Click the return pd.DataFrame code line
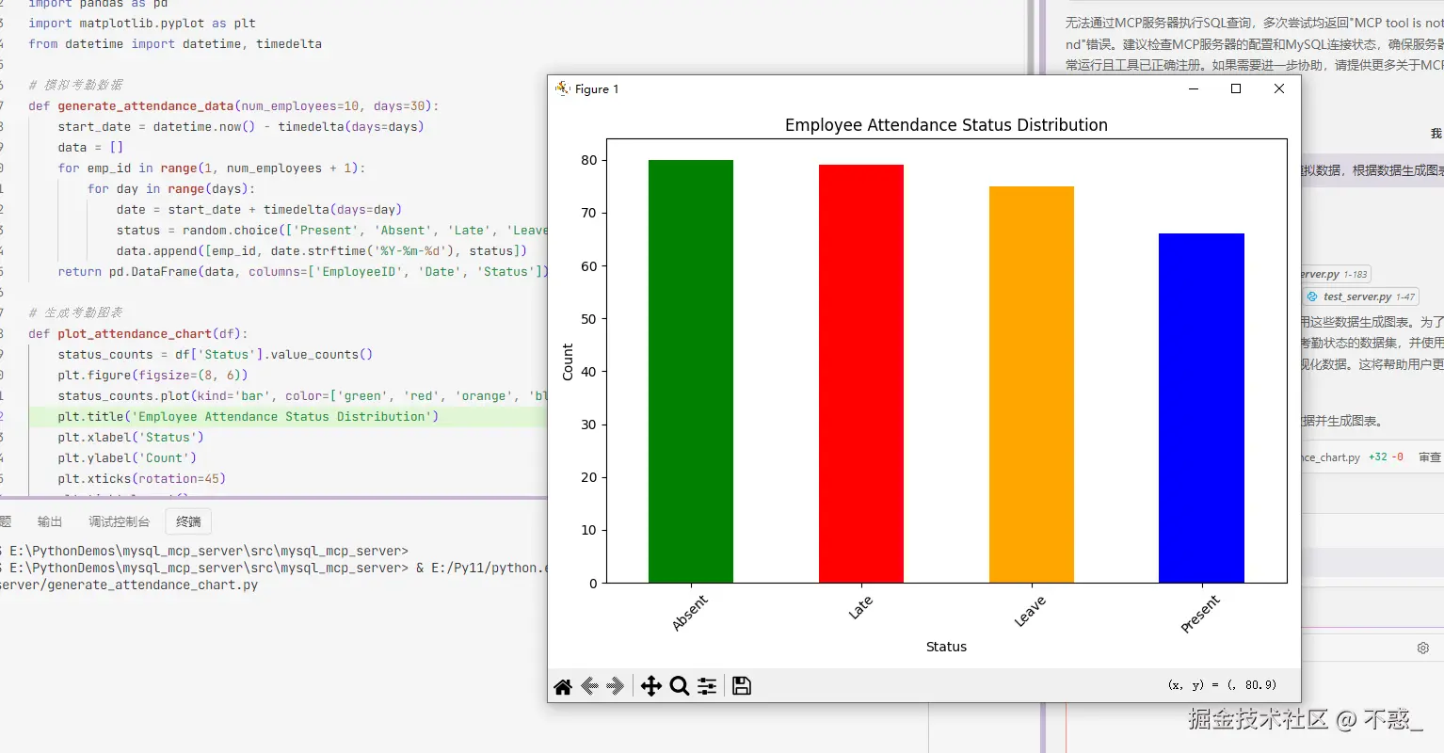1444x753 pixels. click(302, 272)
